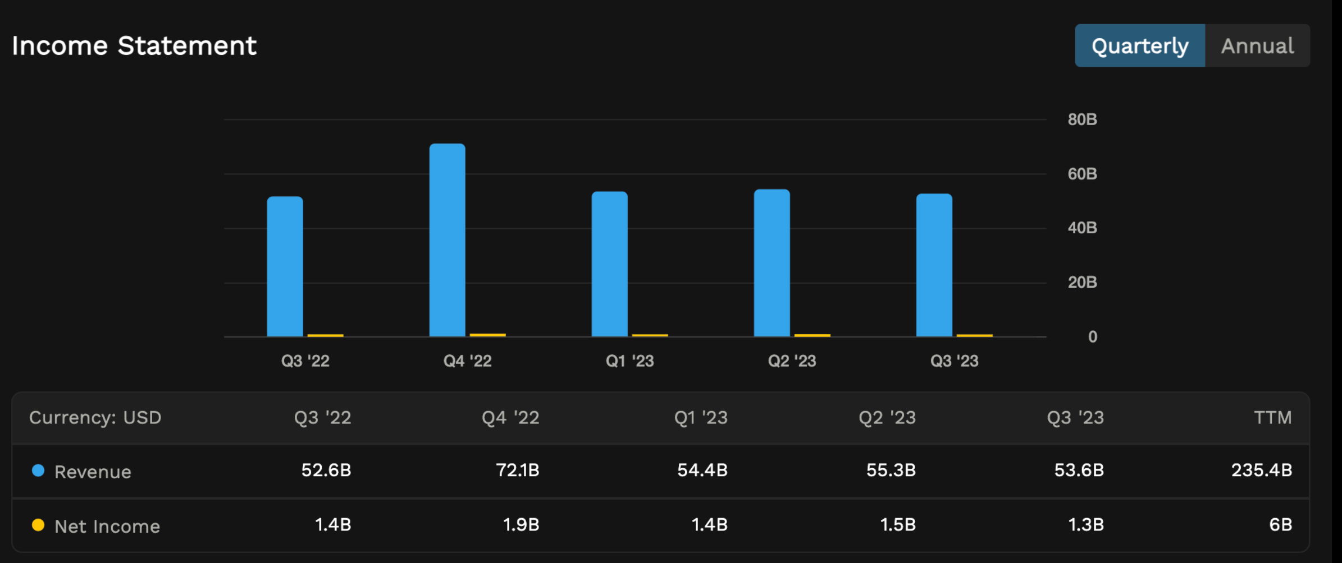Click the Q3 '22 revenue bar

284,264
